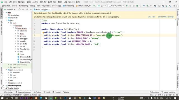The image size is (179, 100).
Task: Open Microsoft Edge from the taskbar
Action: click(41, 98)
